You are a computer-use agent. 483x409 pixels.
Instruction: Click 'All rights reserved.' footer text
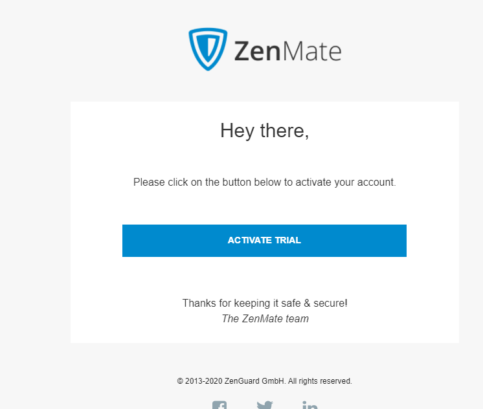320,381
